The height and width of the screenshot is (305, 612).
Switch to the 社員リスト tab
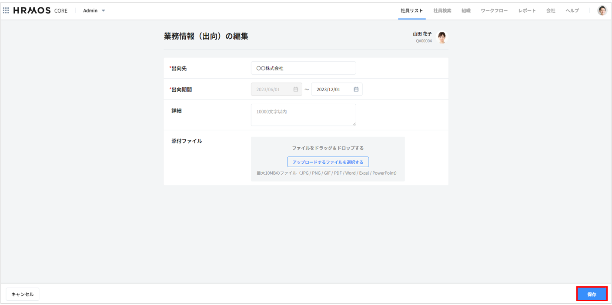411,10
